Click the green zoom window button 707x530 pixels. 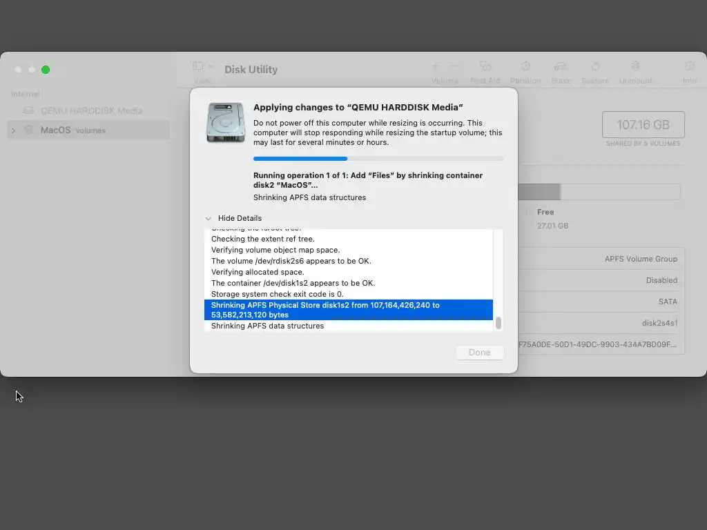46,70
